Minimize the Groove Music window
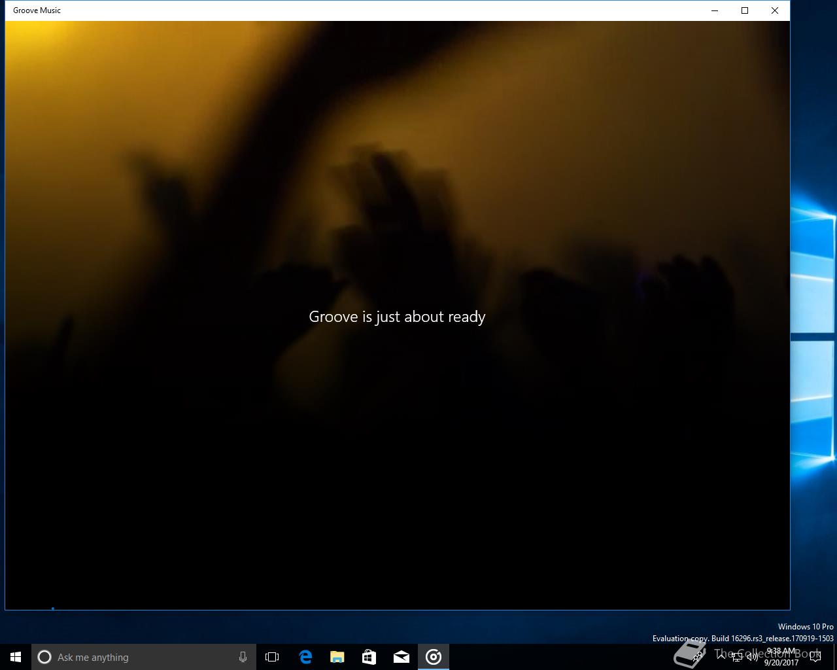The image size is (837, 670). [715, 10]
